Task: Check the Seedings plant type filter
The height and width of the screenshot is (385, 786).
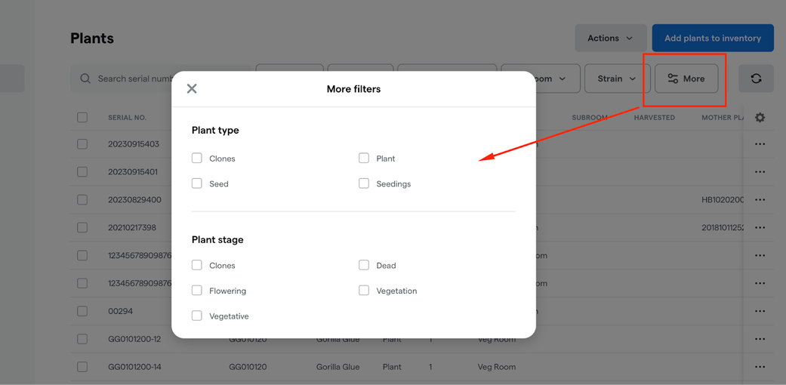Action: pyautogui.click(x=364, y=183)
